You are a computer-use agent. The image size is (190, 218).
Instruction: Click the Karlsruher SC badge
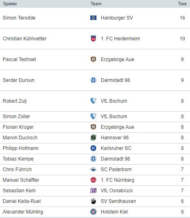[93, 148]
